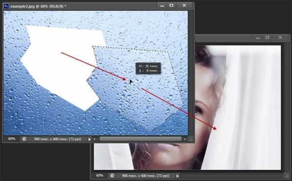Click the 60% zoom field in portrait window

[100, 176]
